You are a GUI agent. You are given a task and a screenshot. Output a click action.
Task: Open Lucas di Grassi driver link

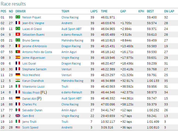(32, 29)
